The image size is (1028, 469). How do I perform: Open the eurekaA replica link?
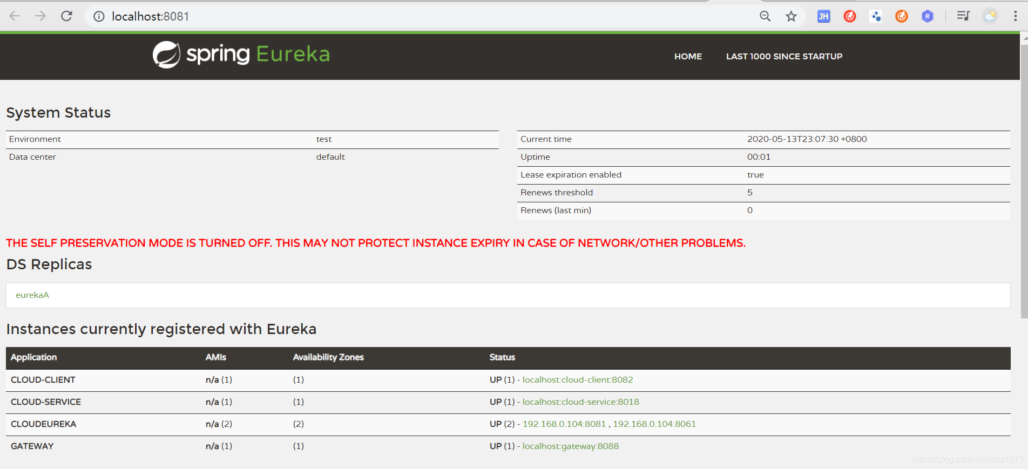tap(32, 295)
